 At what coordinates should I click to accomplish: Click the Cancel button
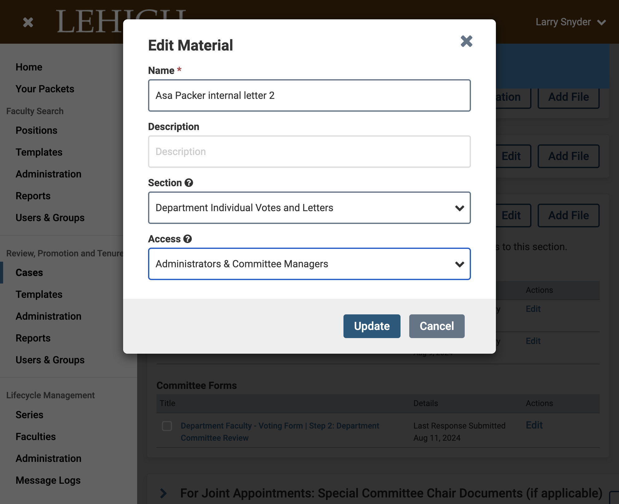click(437, 326)
